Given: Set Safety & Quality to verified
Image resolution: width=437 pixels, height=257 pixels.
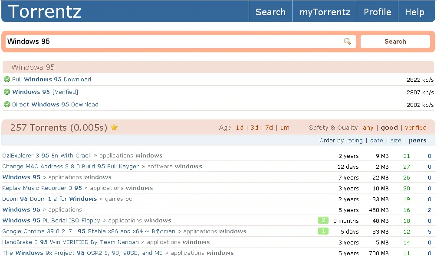Looking at the screenshot, I should click(416, 128).
